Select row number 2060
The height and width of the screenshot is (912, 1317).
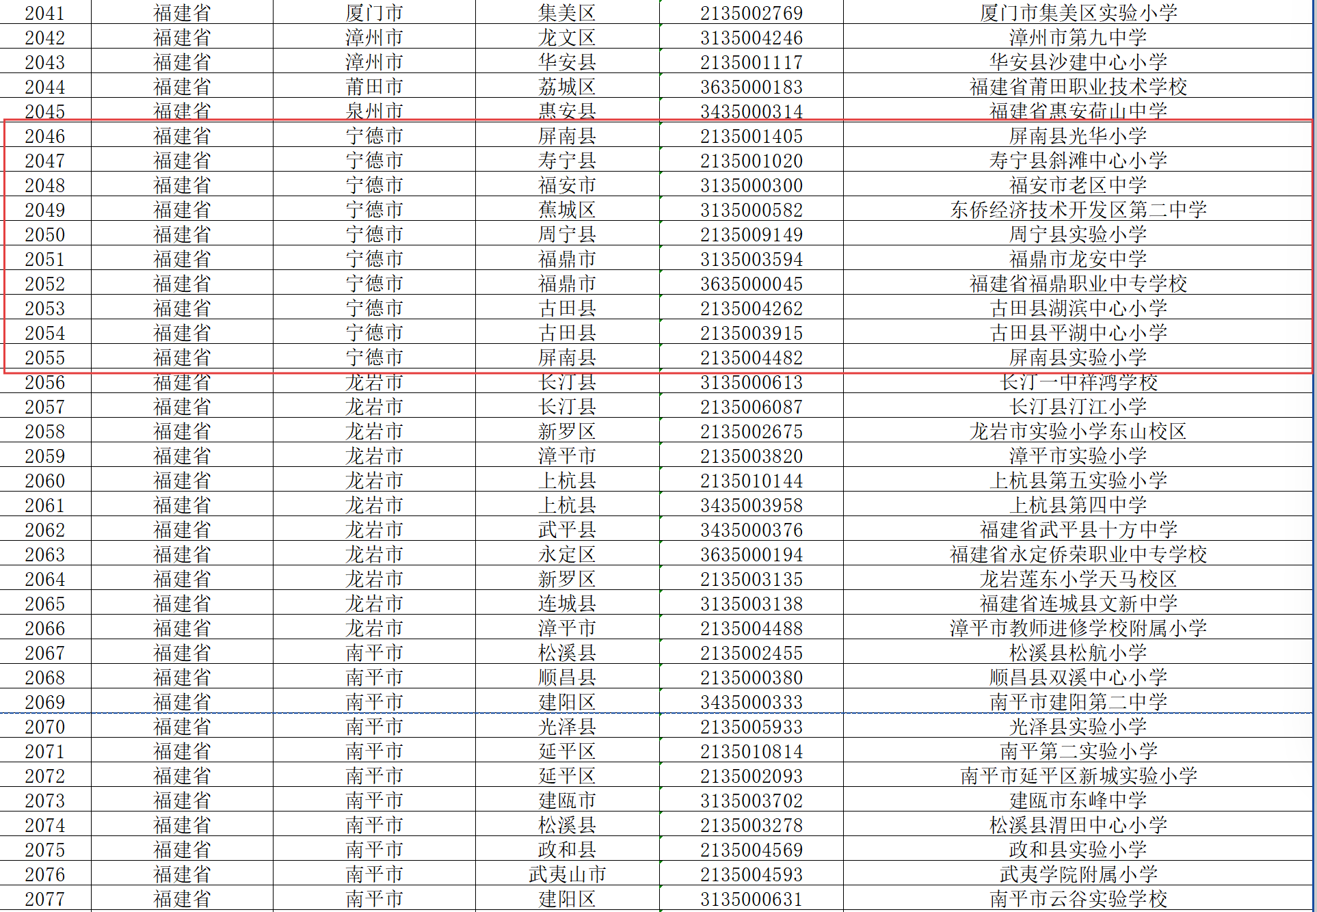click(x=45, y=481)
